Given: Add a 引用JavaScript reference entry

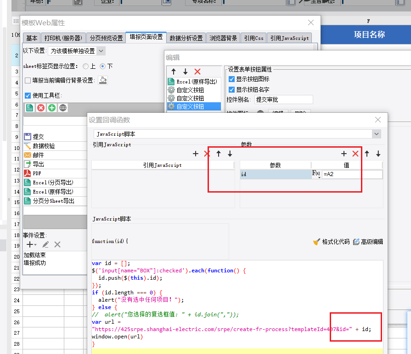Looking at the screenshot, I should [x=196, y=154].
